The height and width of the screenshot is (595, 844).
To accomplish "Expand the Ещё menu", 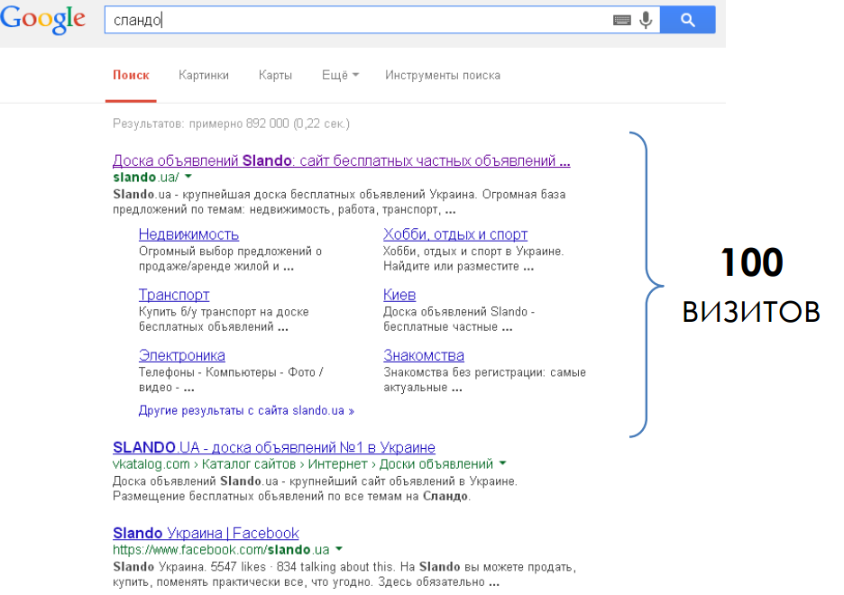I will tap(340, 76).
